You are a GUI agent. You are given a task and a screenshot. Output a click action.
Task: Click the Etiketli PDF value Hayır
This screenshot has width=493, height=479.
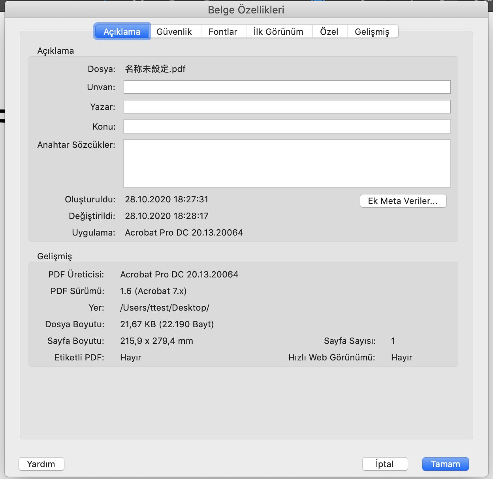pyautogui.click(x=131, y=357)
